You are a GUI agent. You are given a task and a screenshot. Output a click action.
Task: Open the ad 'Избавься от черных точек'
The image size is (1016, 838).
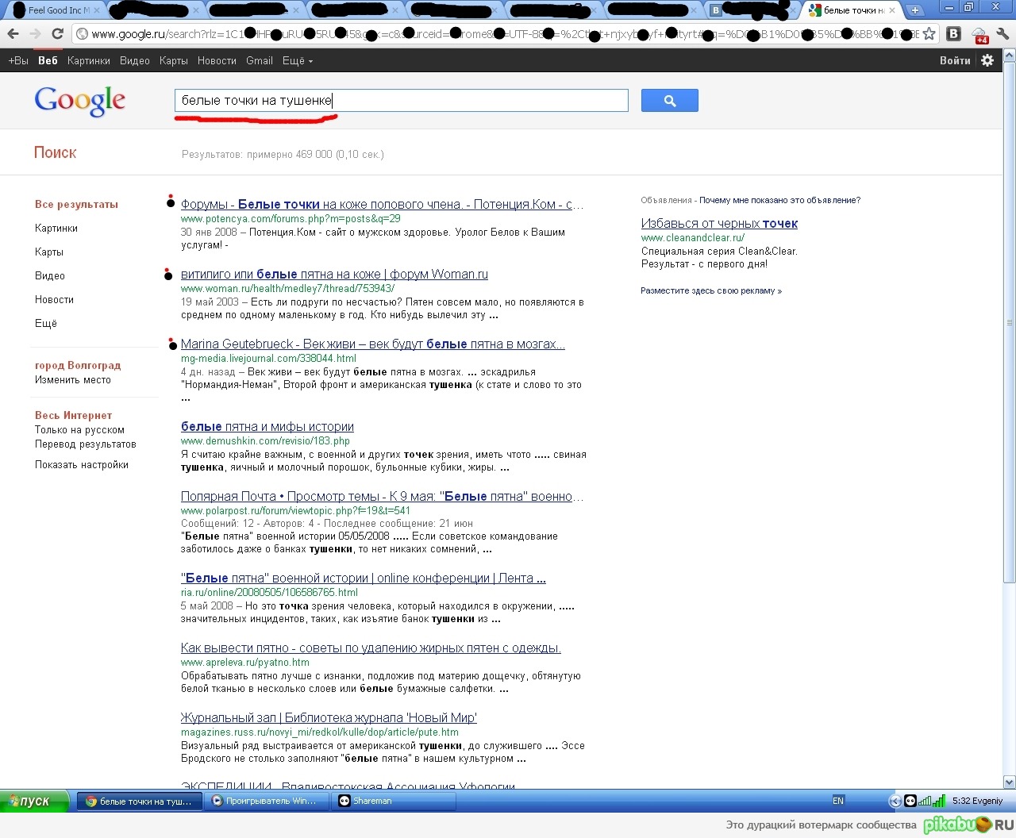click(x=719, y=223)
